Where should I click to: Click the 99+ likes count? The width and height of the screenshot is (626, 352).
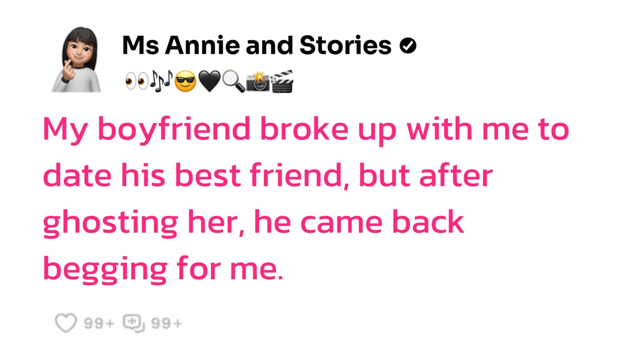[x=99, y=323]
